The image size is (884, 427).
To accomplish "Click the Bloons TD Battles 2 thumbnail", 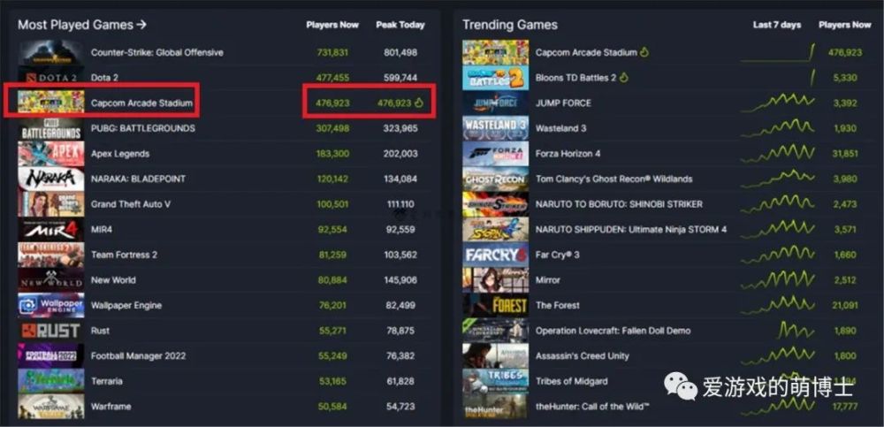I will click(496, 78).
